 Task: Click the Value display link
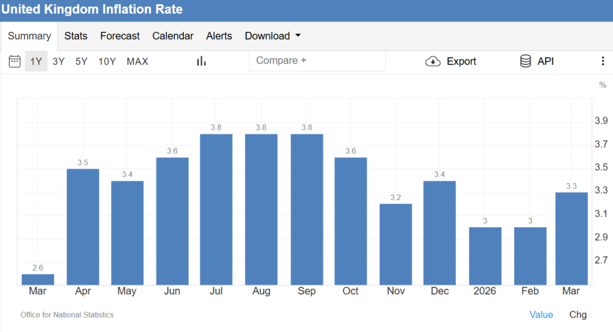541,315
